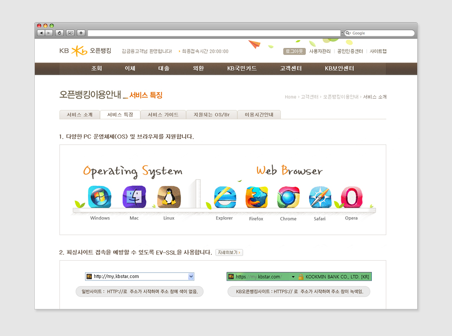Screen dimensions: 452x336
Task: Choose the Internet Explorer browser icon
Action: [225, 197]
